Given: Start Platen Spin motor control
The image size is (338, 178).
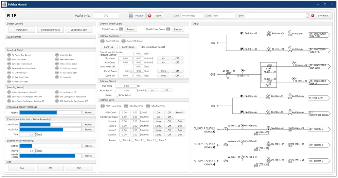Looking at the screenshot, I should point(22,30).
